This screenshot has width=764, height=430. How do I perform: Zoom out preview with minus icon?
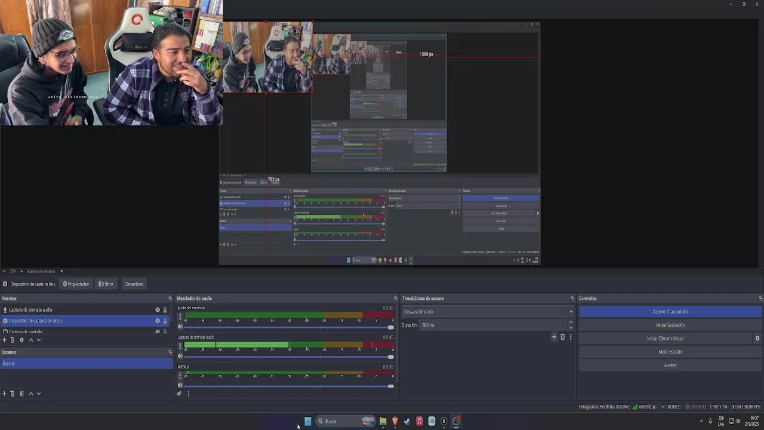coord(4,271)
